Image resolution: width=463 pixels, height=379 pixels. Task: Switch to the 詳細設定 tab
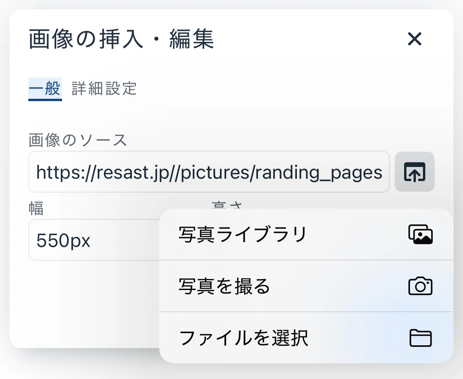(x=104, y=89)
